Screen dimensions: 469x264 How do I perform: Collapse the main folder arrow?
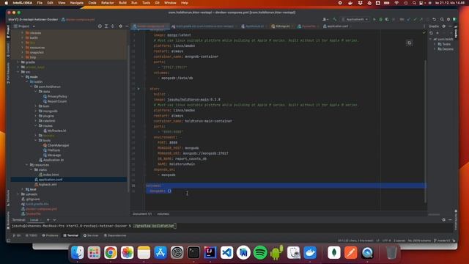click(23, 77)
